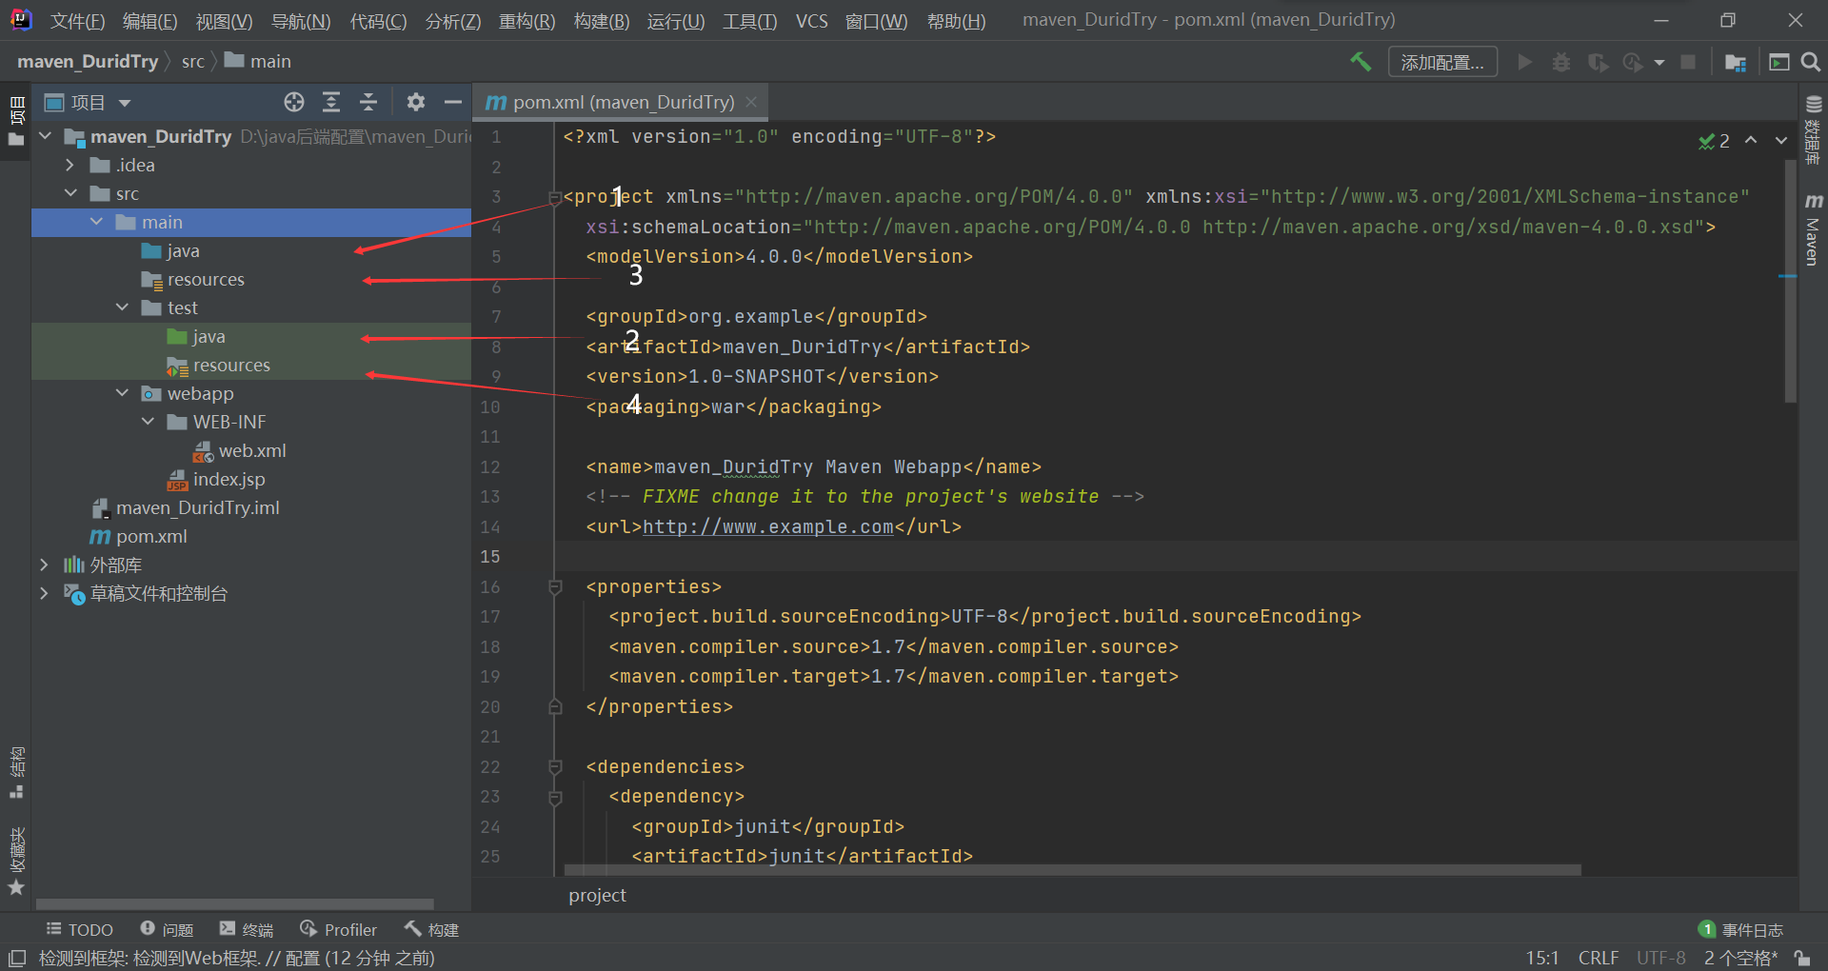Viewport: 1828px width, 971px height.
Task: Run with coverage using the shield icon
Action: click(1598, 61)
